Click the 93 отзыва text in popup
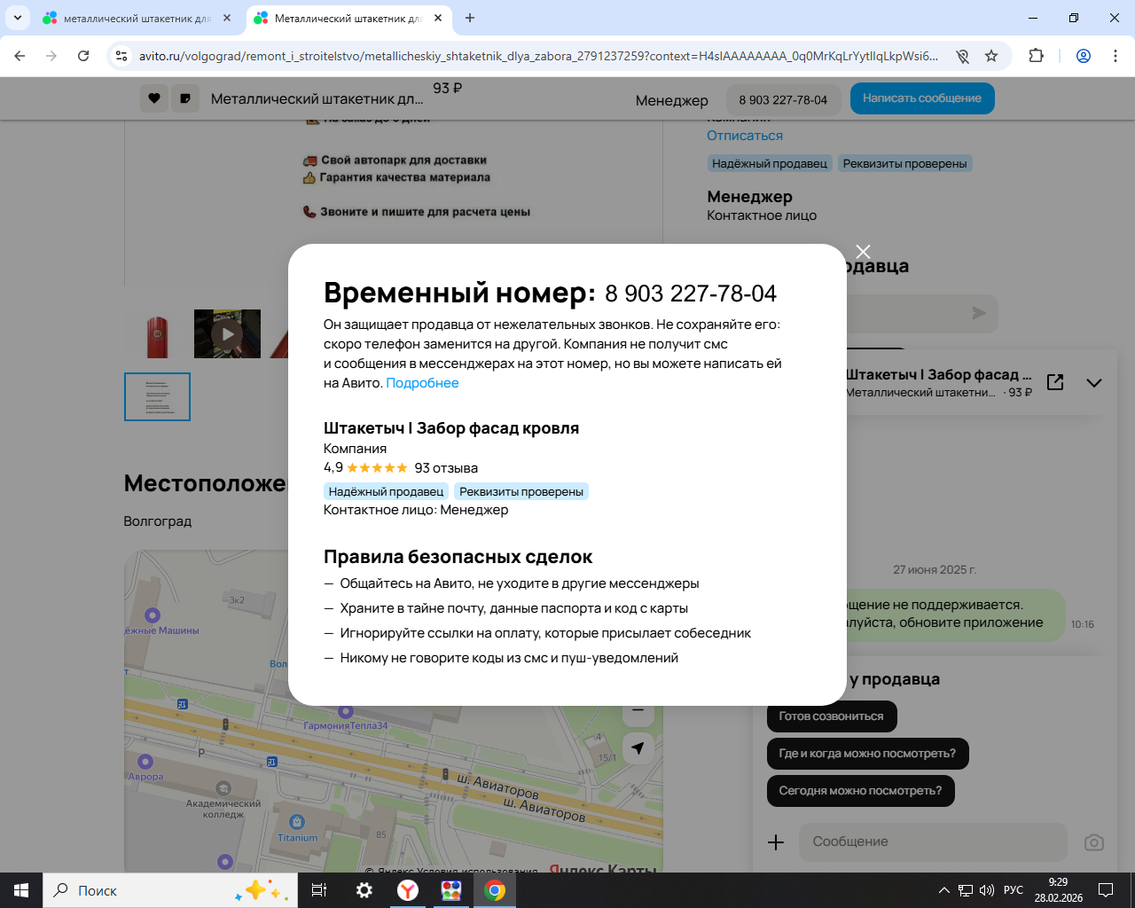The image size is (1135, 908). click(x=446, y=468)
